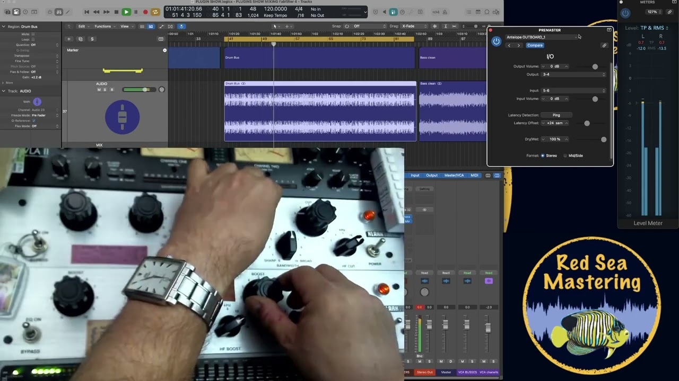Click the add track plus button
The height and width of the screenshot is (381, 679).
(68, 39)
